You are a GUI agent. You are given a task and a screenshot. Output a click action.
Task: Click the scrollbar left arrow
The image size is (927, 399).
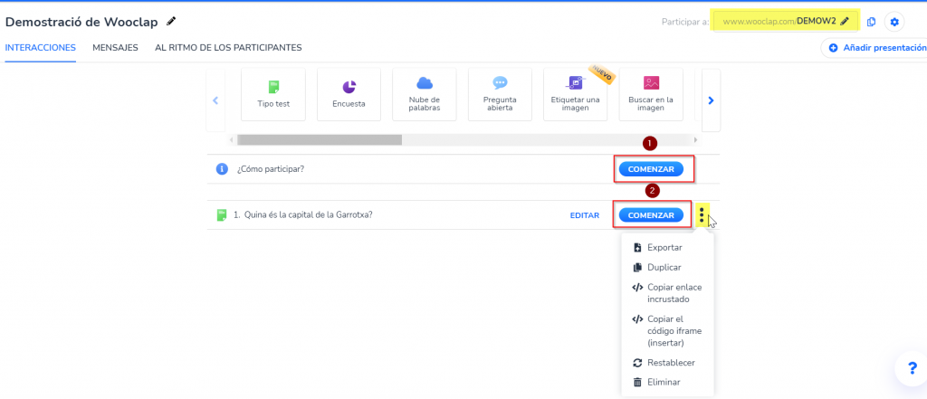point(232,140)
